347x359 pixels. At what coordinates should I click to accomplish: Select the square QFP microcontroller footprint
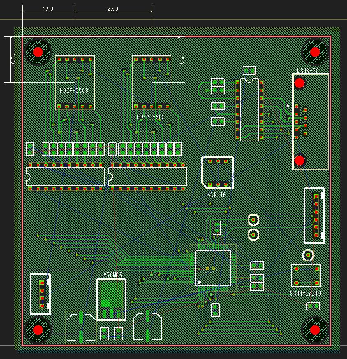(x=213, y=268)
